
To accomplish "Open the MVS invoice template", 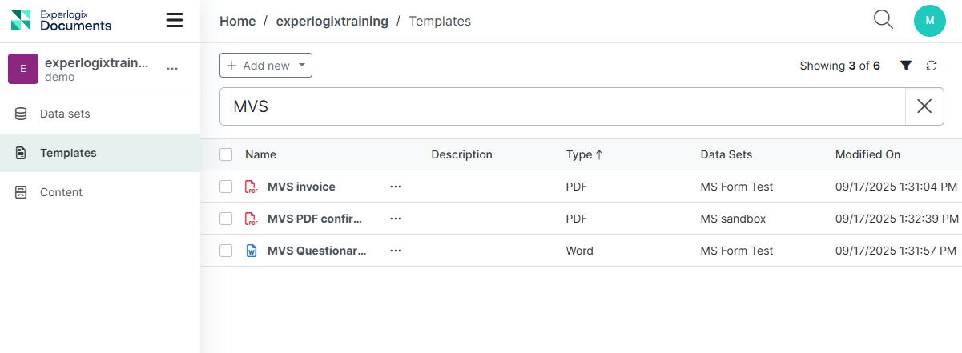I will coord(301,187).
